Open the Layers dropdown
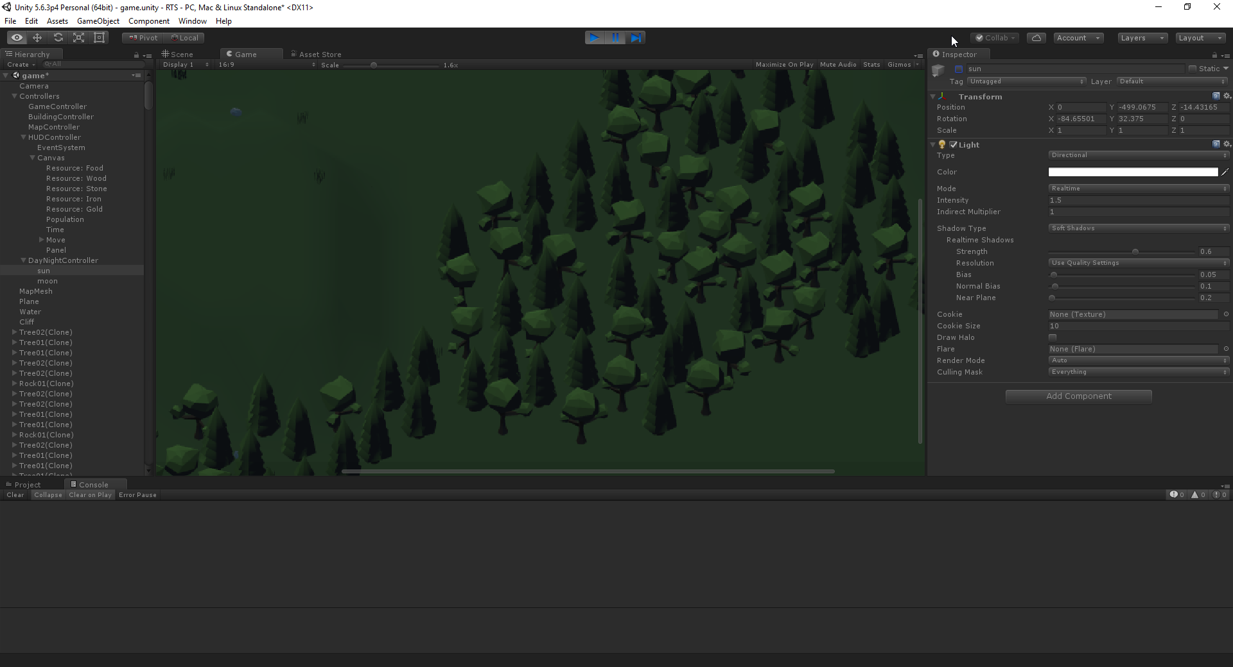 pos(1142,38)
